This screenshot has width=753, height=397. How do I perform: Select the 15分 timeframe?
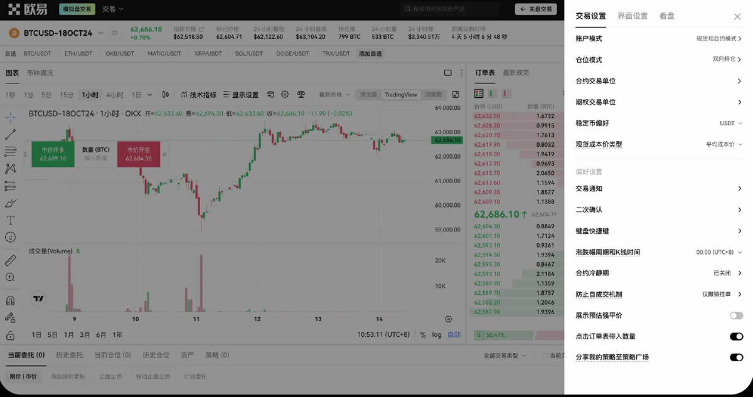pos(67,95)
